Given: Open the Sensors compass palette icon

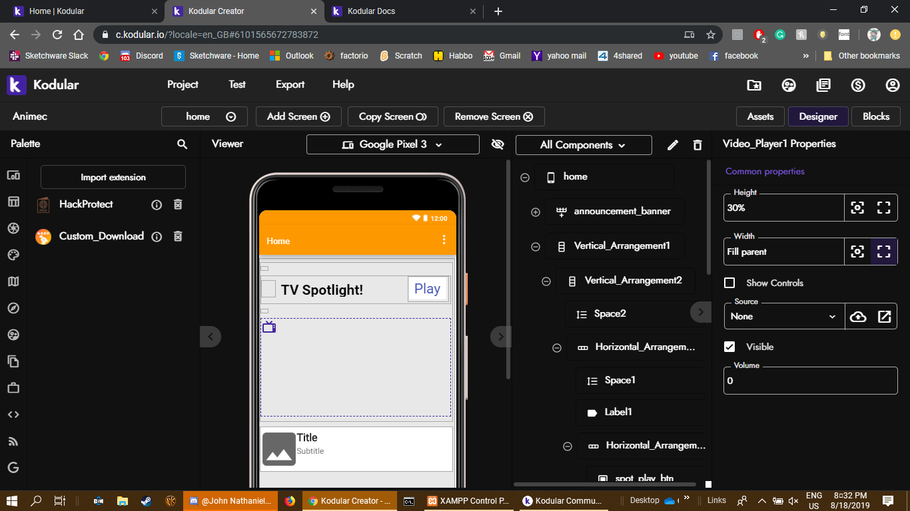Looking at the screenshot, I should click(x=13, y=308).
